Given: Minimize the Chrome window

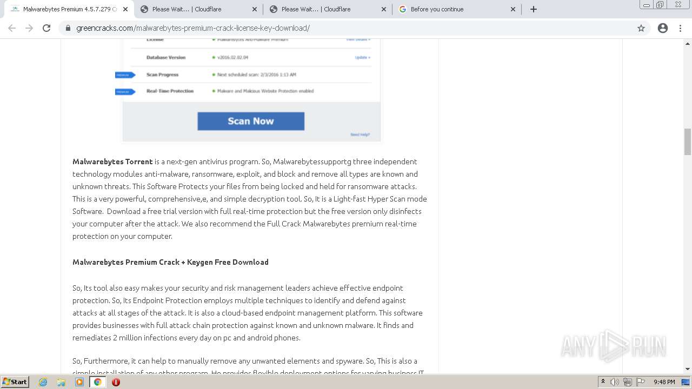Looking at the screenshot, I should point(646,4).
